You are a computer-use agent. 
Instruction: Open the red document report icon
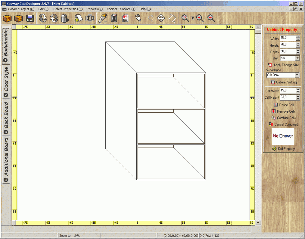click(x=125, y=18)
